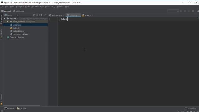Click the Search Everywhere magnifier icon
199x112 pixels.
[x=198, y=11]
